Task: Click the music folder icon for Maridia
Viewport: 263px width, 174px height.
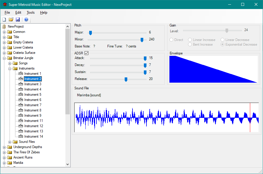Action: tap(10, 163)
